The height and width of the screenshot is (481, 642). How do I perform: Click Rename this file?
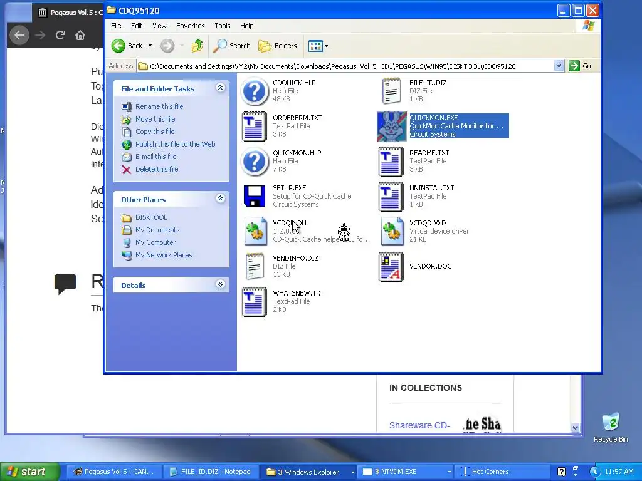pos(159,106)
